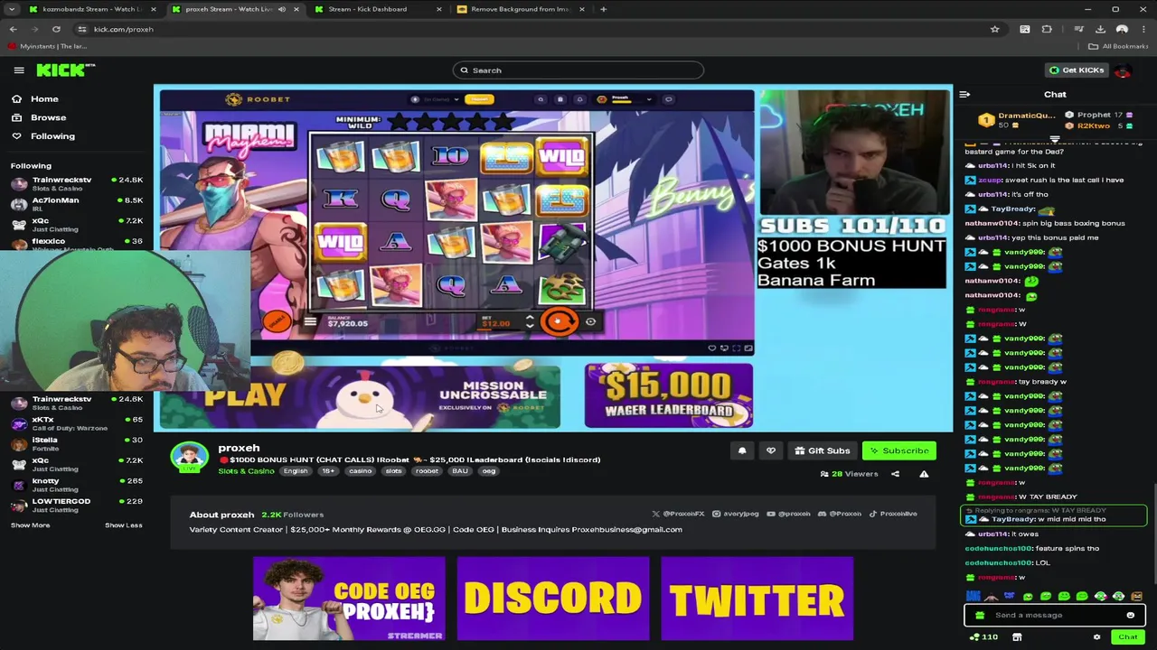
Task: Click the proxeh channel avatar
Action: tap(189, 457)
